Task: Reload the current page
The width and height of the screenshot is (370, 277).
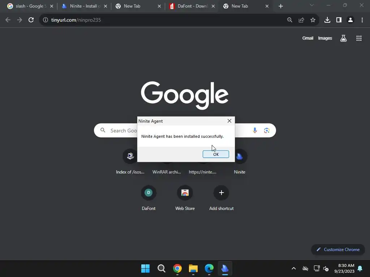Action: [31, 20]
